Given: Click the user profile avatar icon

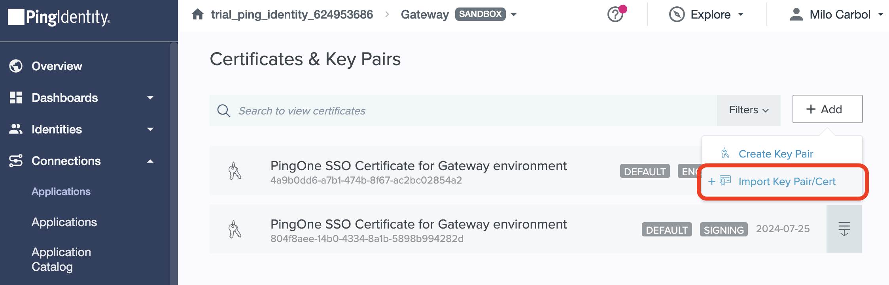Looking at the screenshot, I should tap(796, 15).
